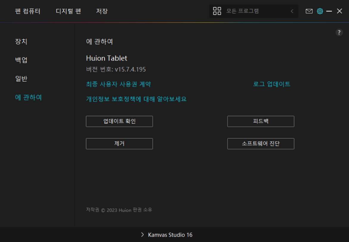Open the 디지털 펜 tab
The height and width of the screenshot is (242, 349).
tap(68, 11)
